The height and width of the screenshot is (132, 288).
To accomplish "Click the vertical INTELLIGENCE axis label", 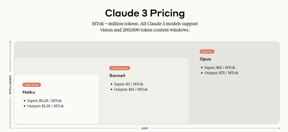I will [x=10, y=84].
